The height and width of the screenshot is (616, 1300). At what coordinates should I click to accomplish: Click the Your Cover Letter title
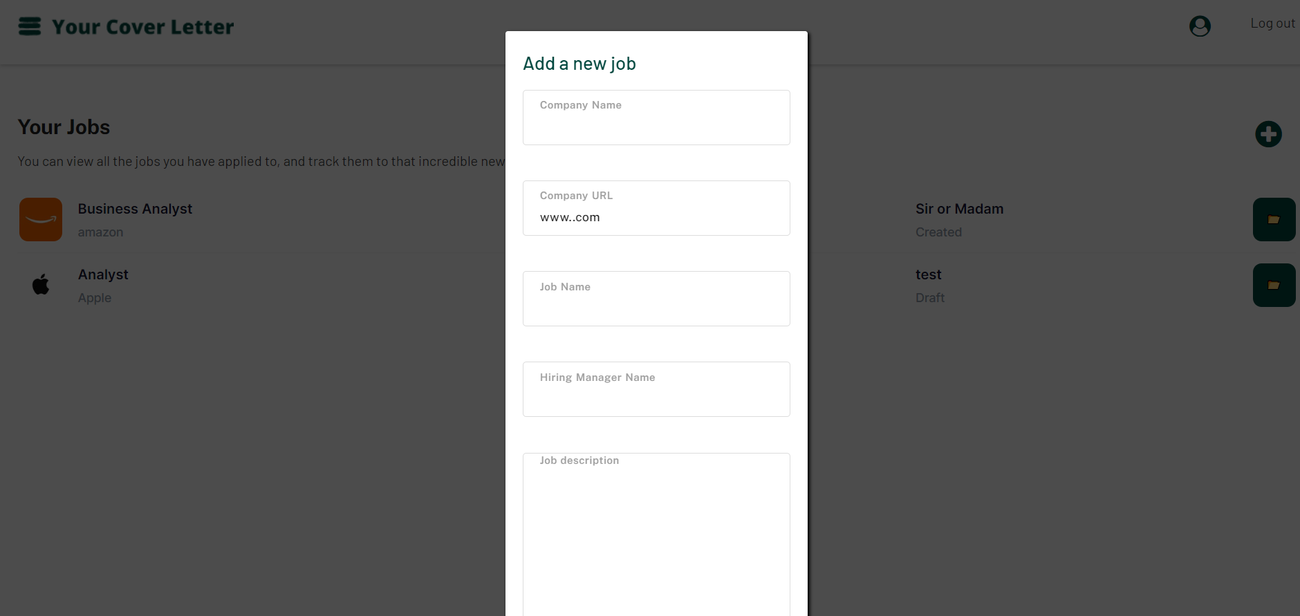[x=143, y=27]
